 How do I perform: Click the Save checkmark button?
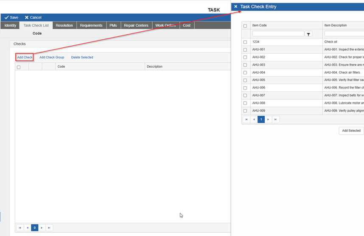[x=11, y=17]
